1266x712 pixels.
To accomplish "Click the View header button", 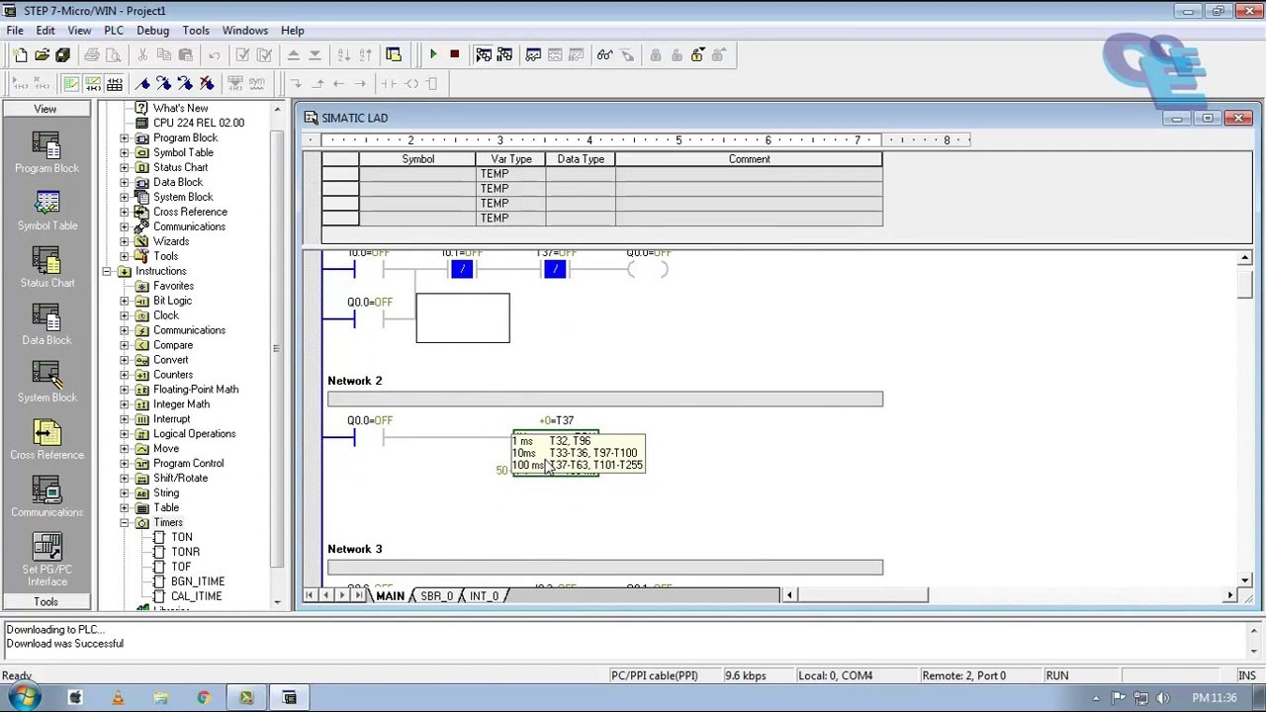I will coord(45,109).
